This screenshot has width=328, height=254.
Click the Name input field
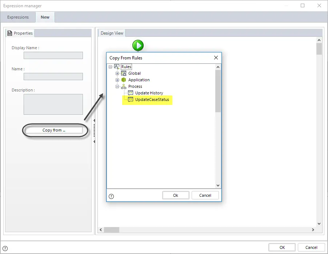click(x=53, y=77)
